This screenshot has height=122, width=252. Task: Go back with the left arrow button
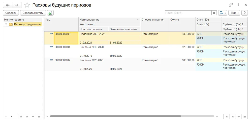8,5
